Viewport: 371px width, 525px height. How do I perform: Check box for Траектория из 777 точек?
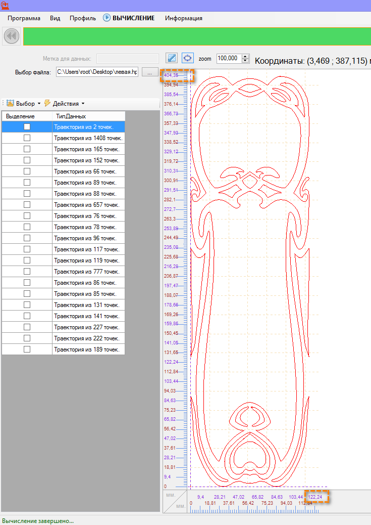(27, 271)
